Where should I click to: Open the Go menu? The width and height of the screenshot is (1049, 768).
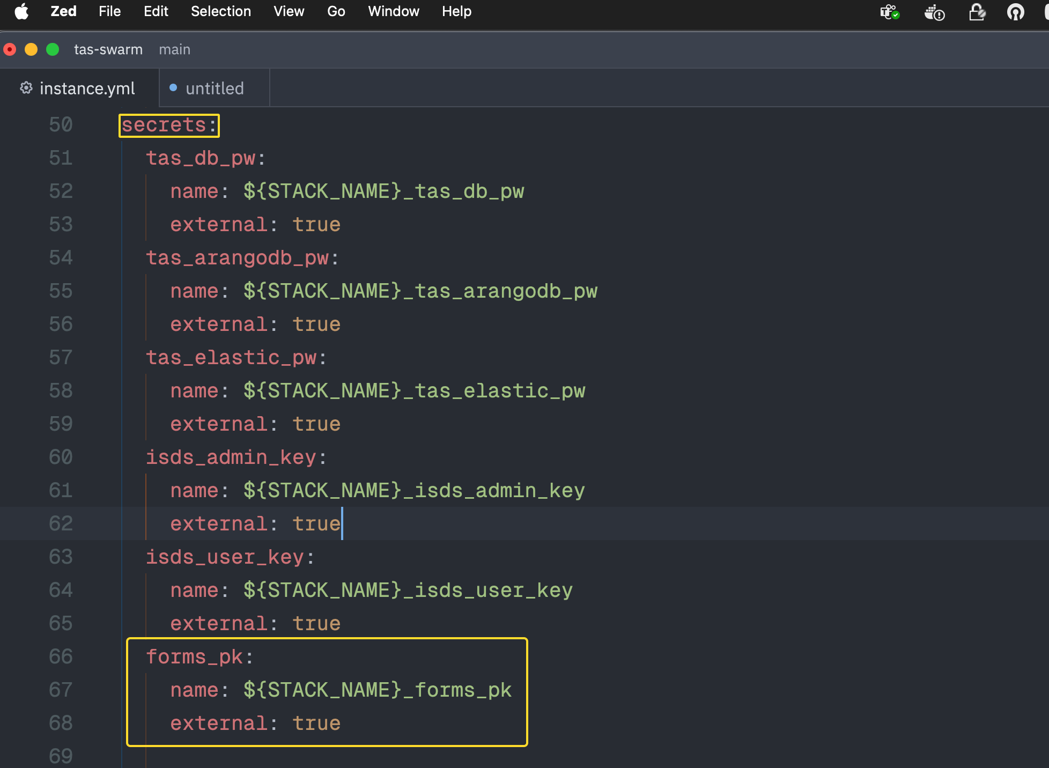pyautogui.click(x=336, y=11)
